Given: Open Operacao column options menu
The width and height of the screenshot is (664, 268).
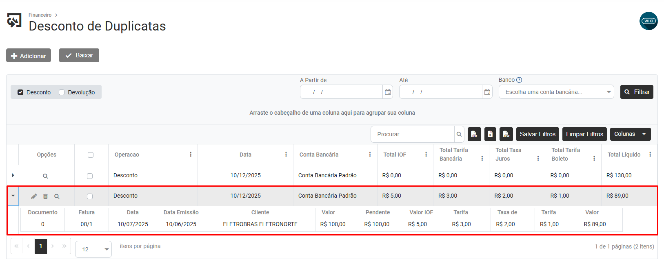Looking at the screenshot, I should 191,155.
